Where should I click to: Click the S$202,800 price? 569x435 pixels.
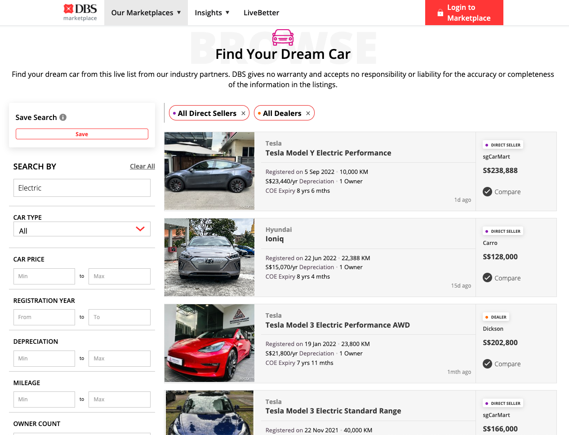pos(500,342)
